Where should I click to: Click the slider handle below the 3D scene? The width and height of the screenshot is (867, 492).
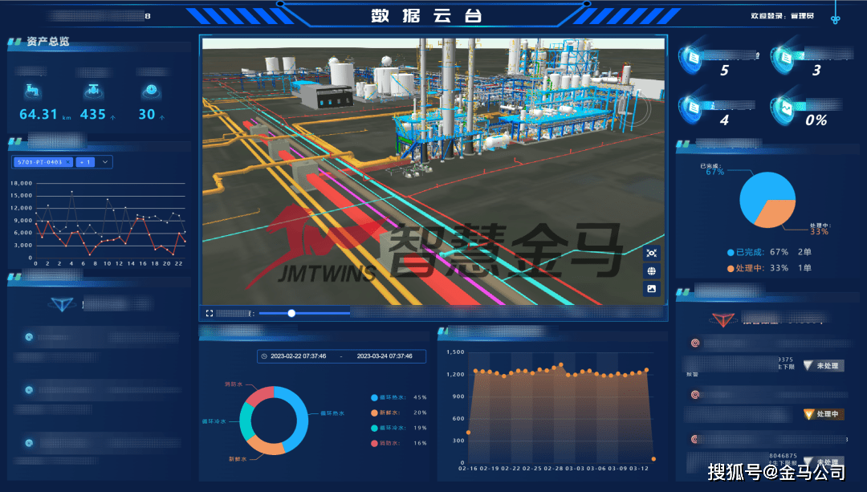291,313
